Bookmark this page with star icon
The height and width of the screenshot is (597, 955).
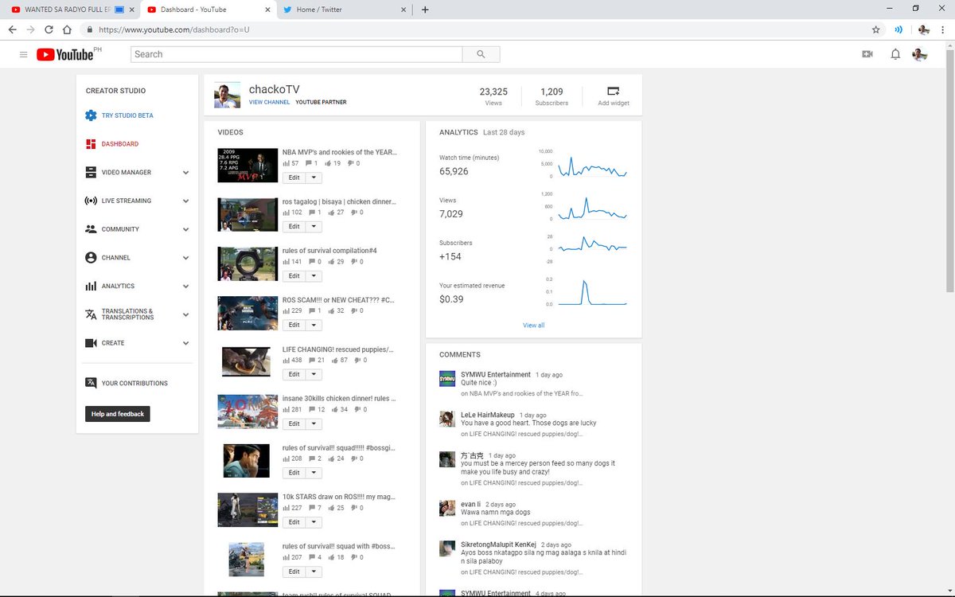click(875, 29)
